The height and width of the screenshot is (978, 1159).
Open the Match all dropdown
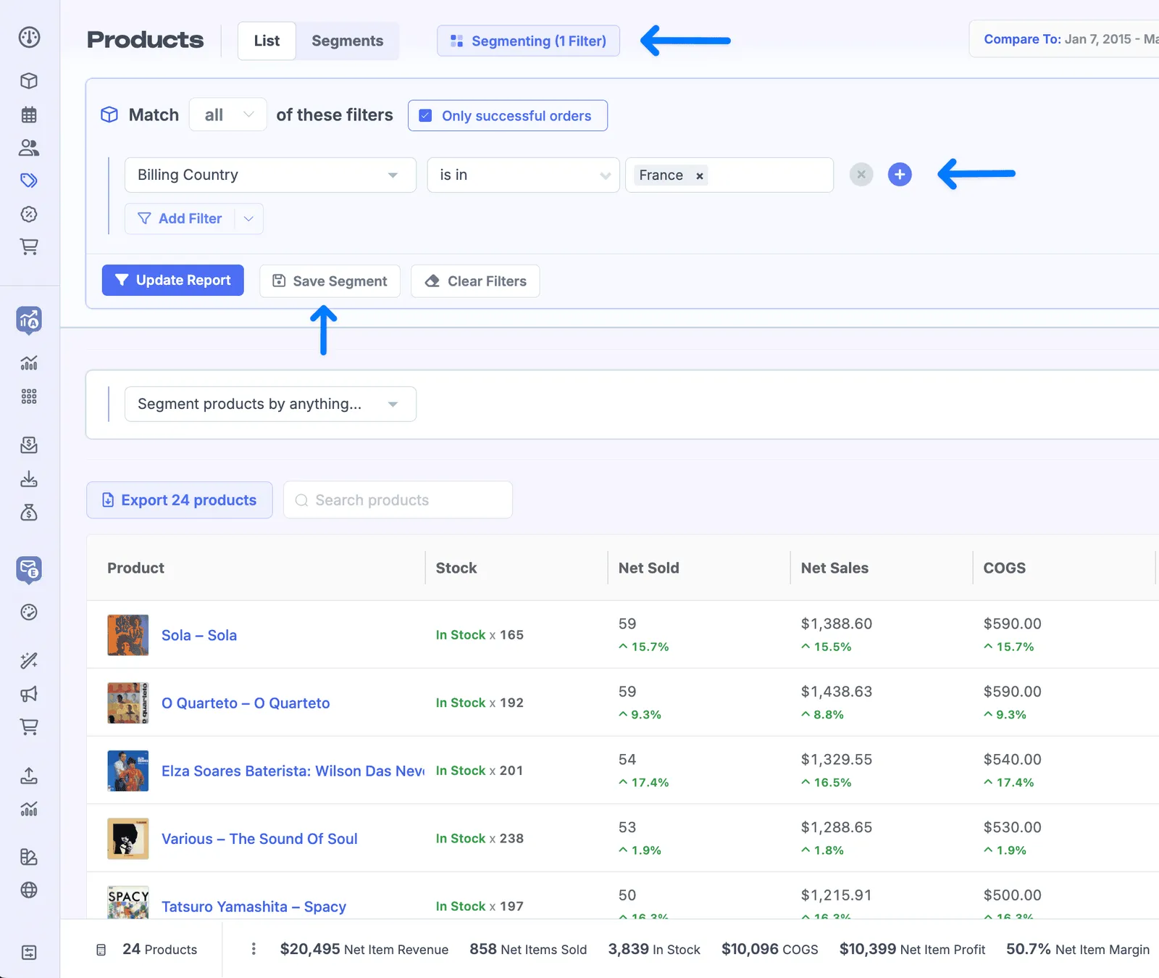228,115
